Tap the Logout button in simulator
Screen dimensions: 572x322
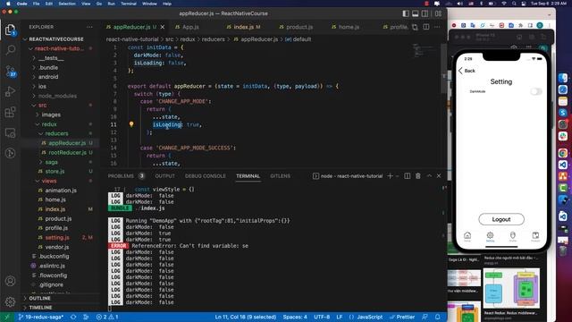[501, 219]
